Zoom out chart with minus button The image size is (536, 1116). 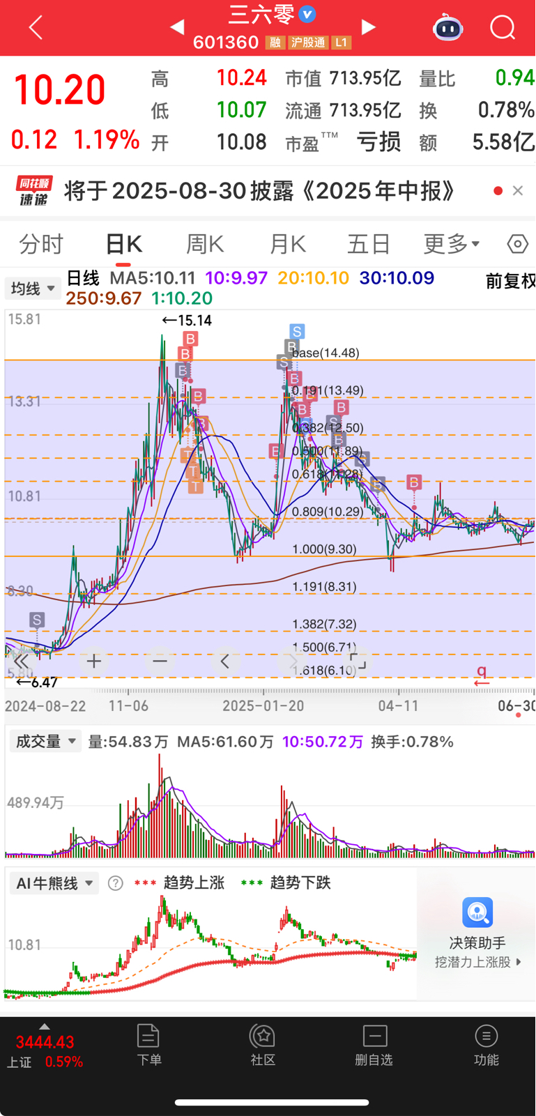point(160,661)
